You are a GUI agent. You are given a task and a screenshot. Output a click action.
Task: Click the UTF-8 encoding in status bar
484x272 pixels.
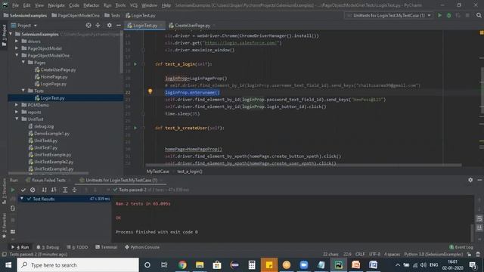[374, 254]
